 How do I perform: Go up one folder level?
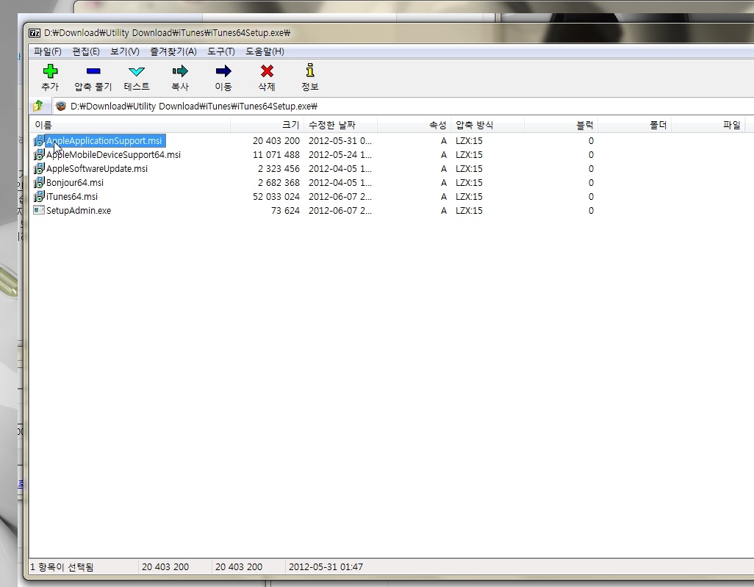click(x=38, y=106)
